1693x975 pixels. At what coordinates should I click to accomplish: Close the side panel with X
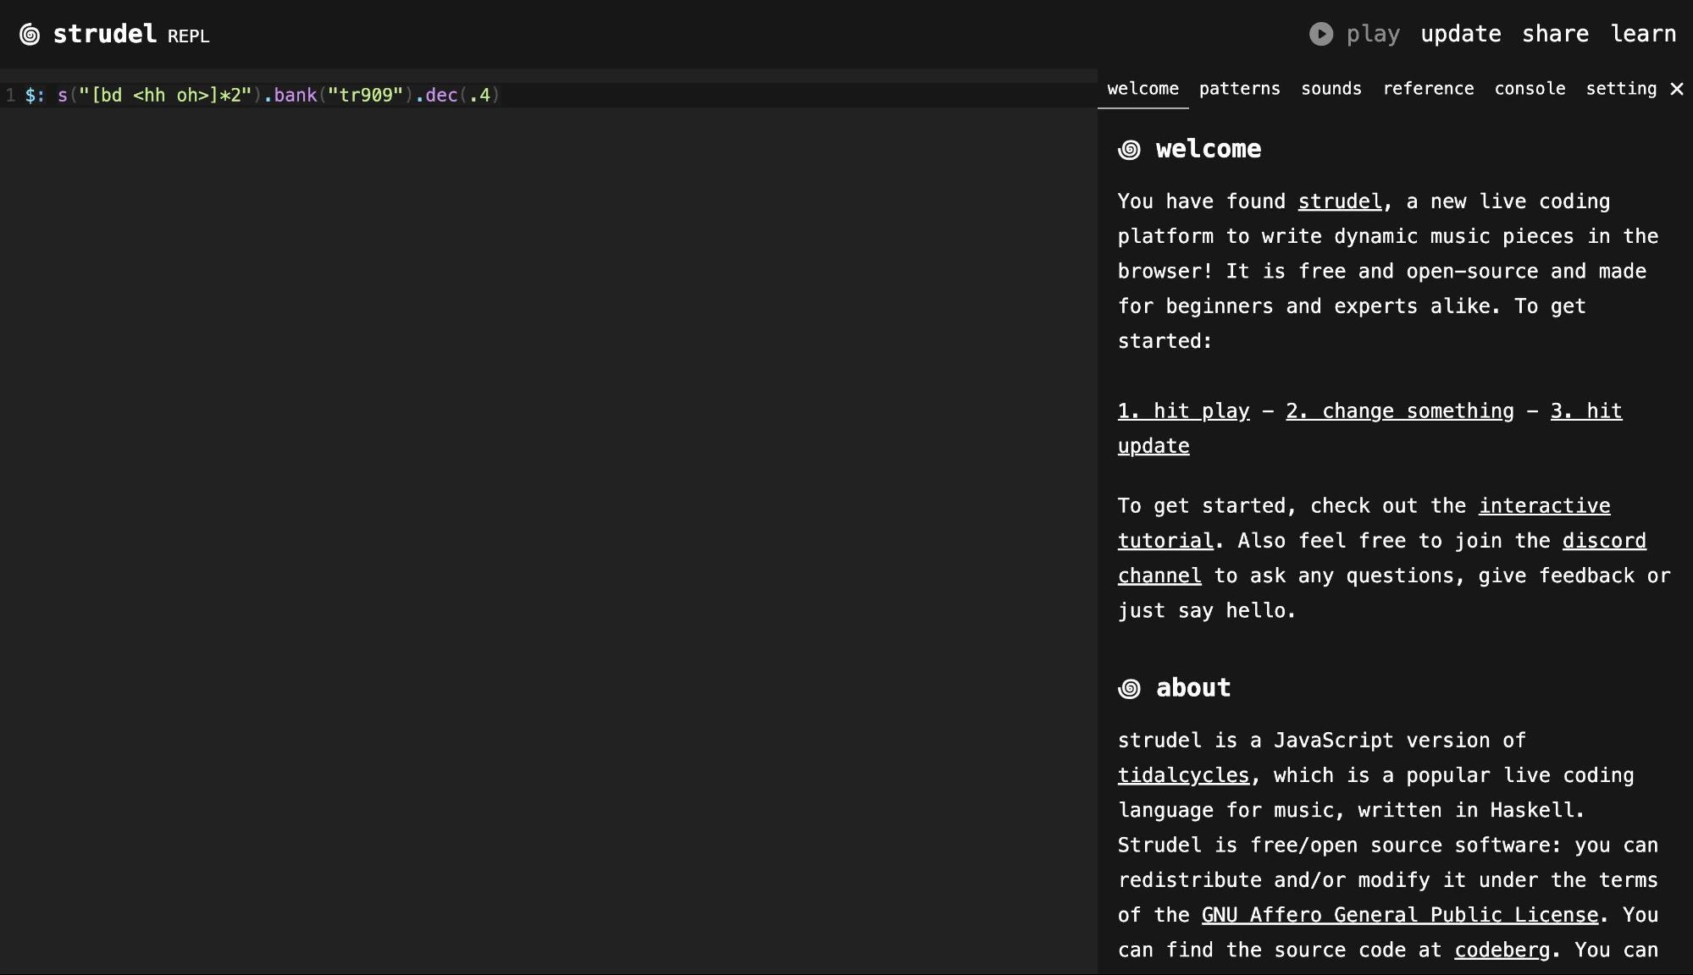pos(1676,89)
